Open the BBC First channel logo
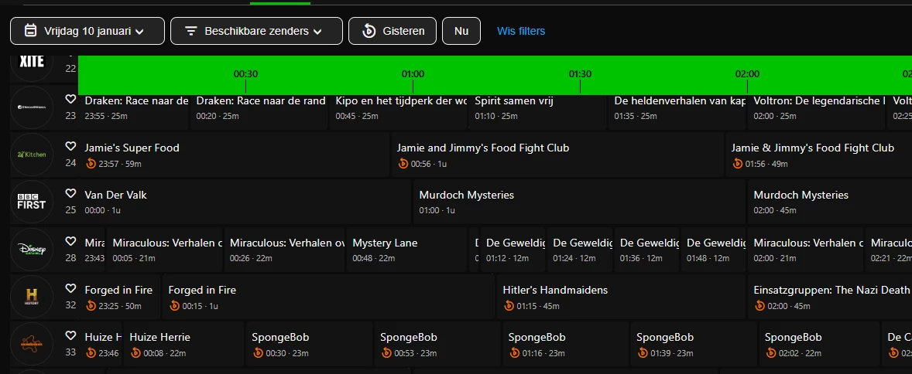Image resolution: width=912 pixels, height=374 pixels. click(32, 202)
